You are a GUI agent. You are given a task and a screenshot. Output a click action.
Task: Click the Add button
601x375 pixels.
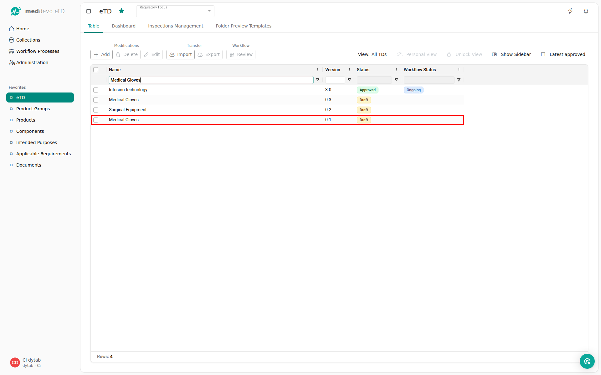(x=102, y=54)
